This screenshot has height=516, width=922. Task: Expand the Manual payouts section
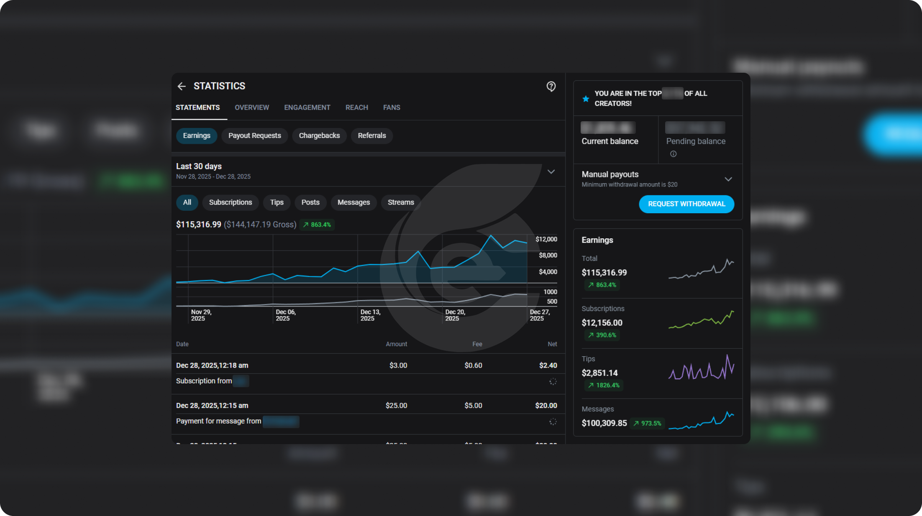pyautogui.click(x=728, y=179)
